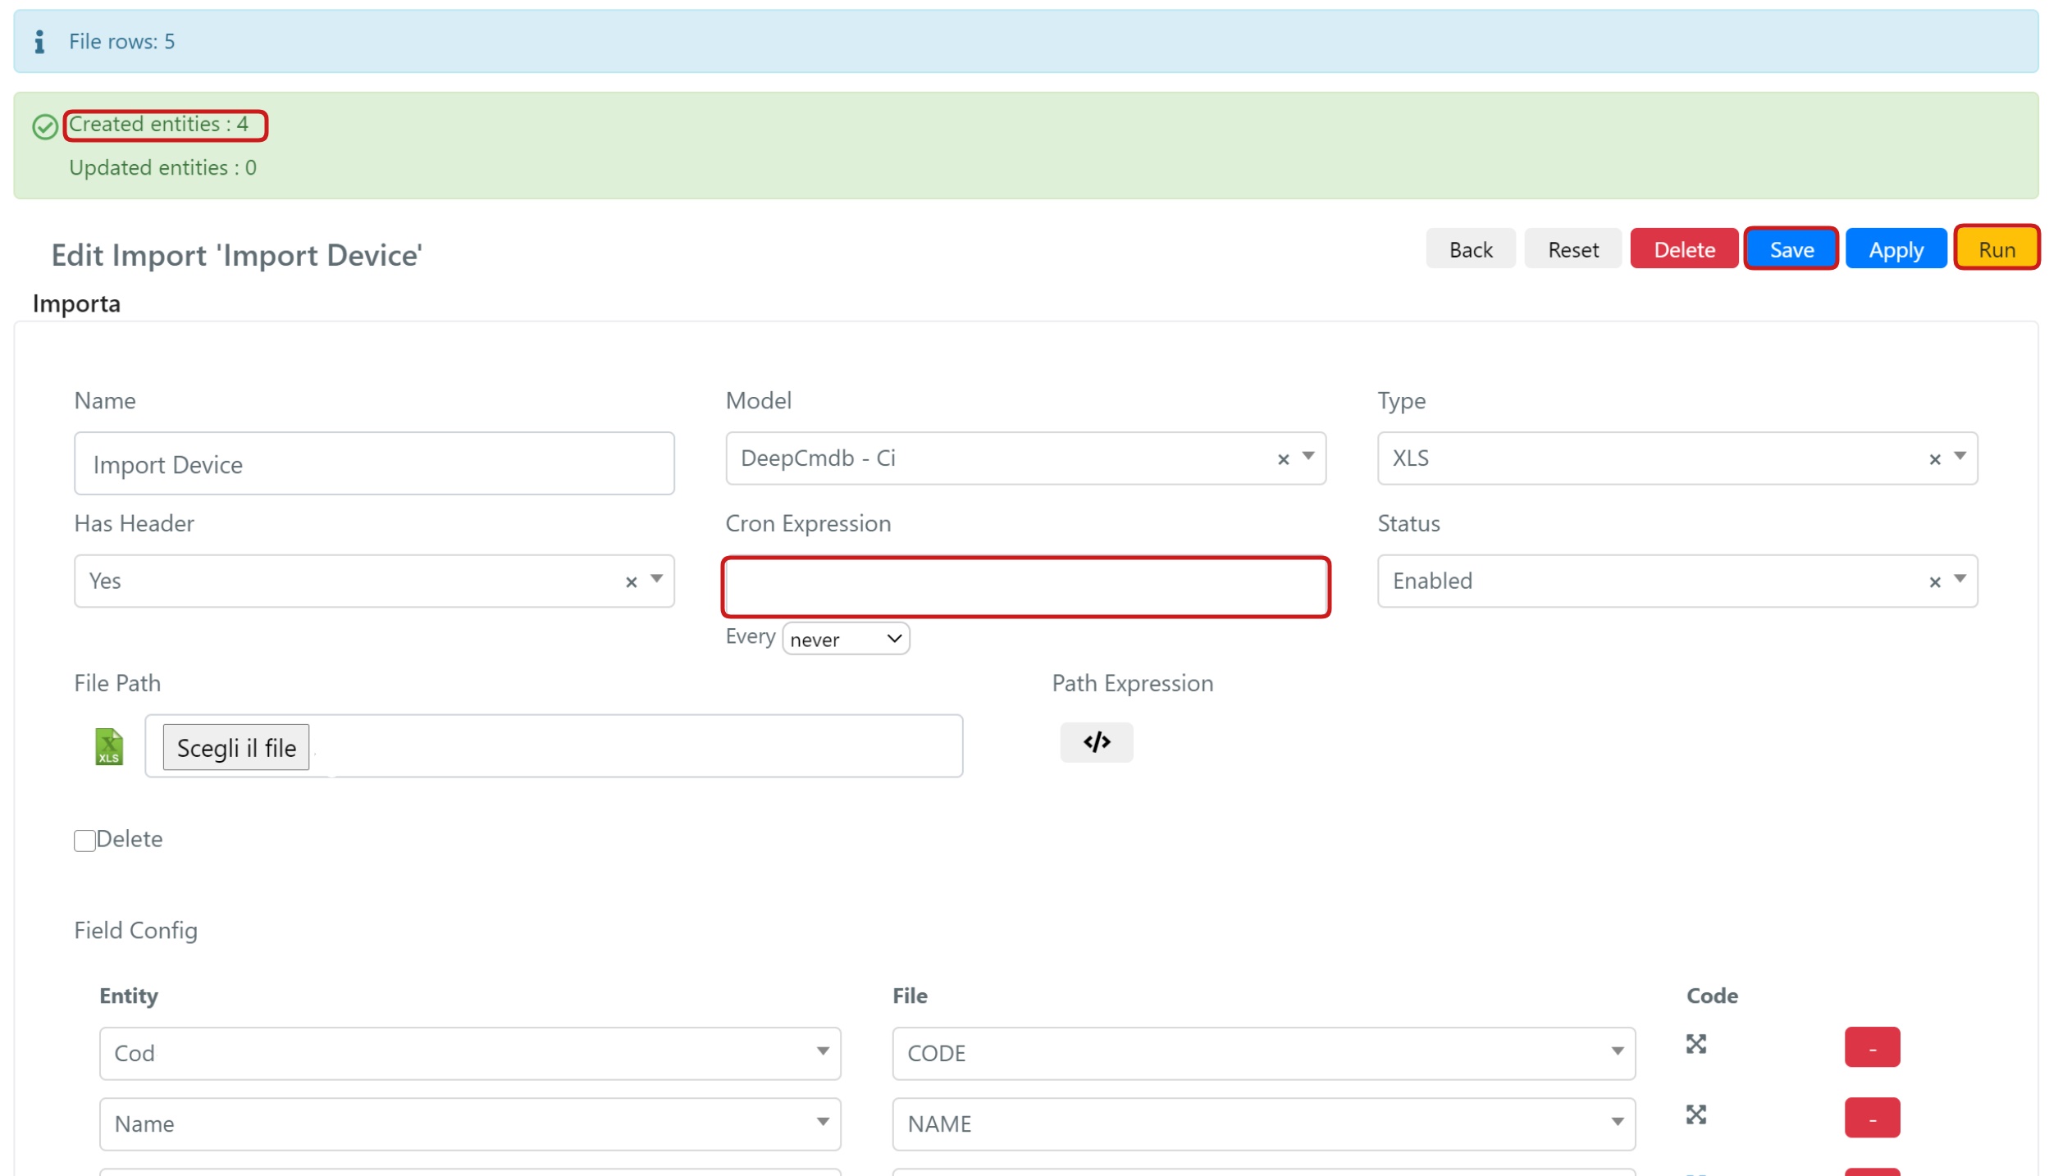2049x1176 pixels.
Task: Click the Entity column header
Action: [x=128, y=996]
